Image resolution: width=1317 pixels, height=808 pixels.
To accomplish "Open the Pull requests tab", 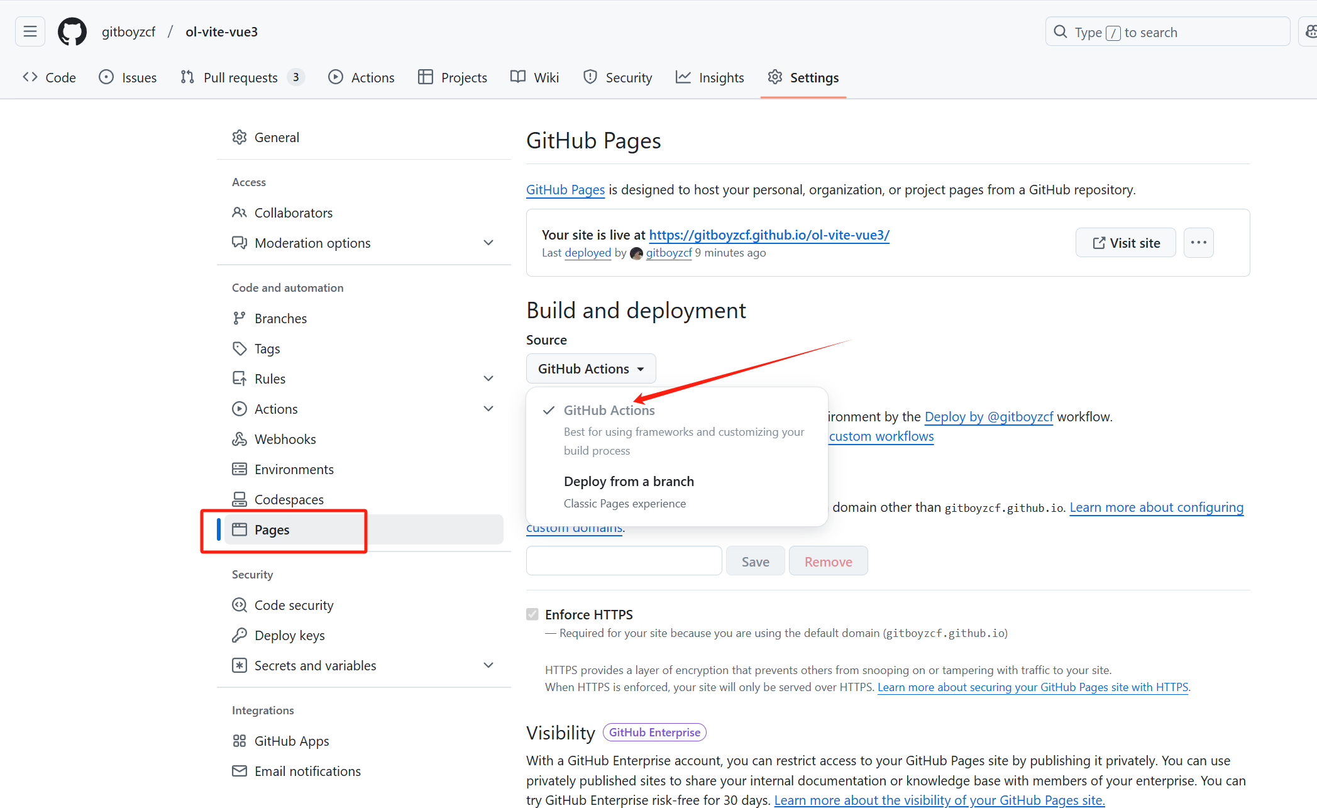I will point(242,77).
